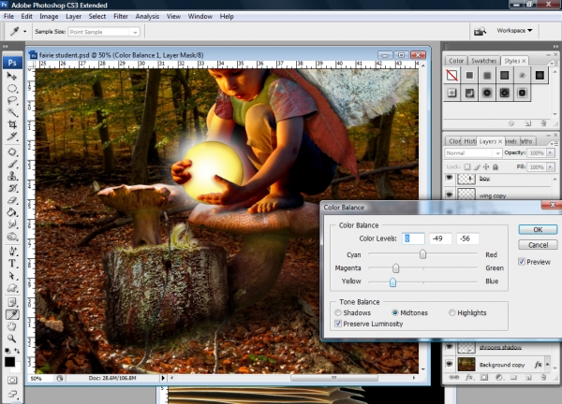Open the document status bar arrow menu
The height and width of the screenshot is (404, 562).
pyautogui.click(x=163, y=378)
